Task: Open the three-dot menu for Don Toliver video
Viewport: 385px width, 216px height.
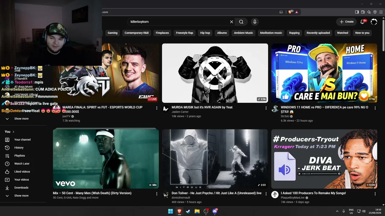Action: [x=266, y=194]
